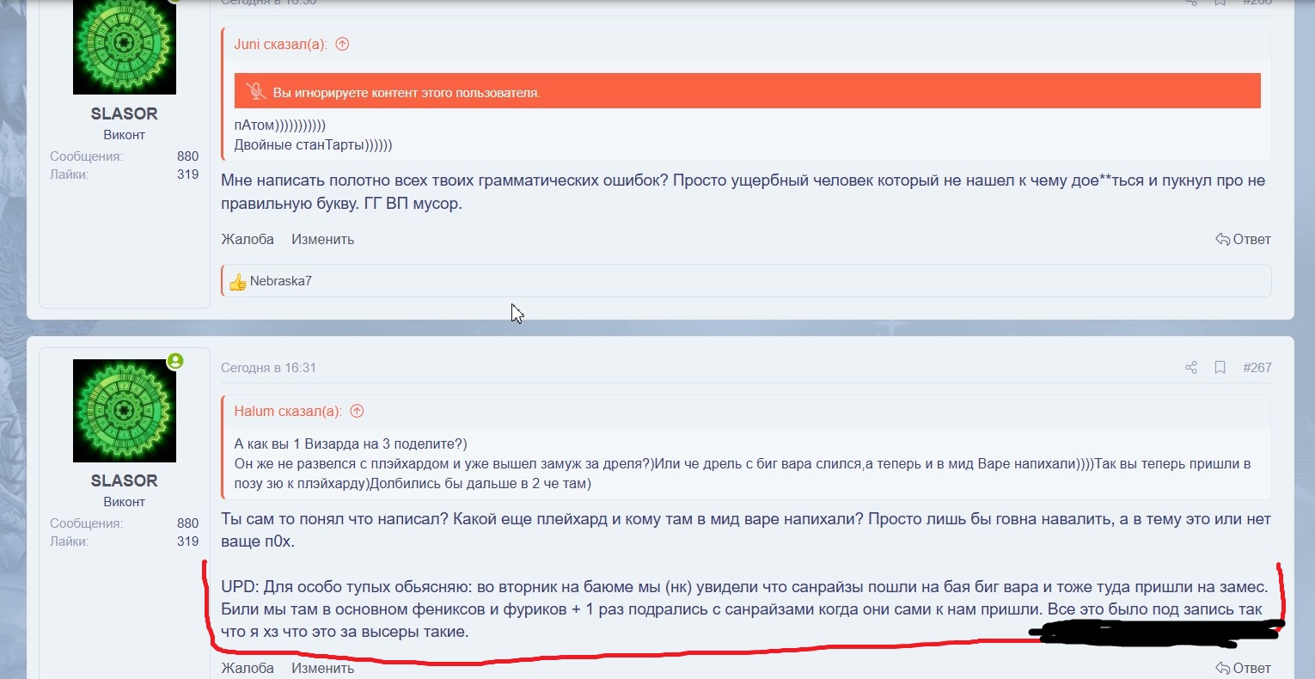1315x679 pixels.
Task: Select Ответ to reply to post #267
Action: click(x=1251, y=668)
